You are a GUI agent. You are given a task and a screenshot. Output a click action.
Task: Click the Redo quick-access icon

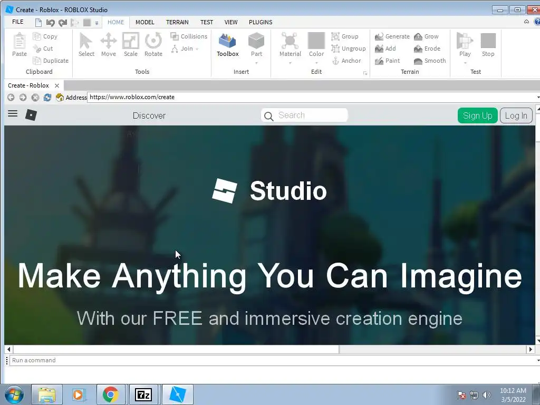click(63, 23)
